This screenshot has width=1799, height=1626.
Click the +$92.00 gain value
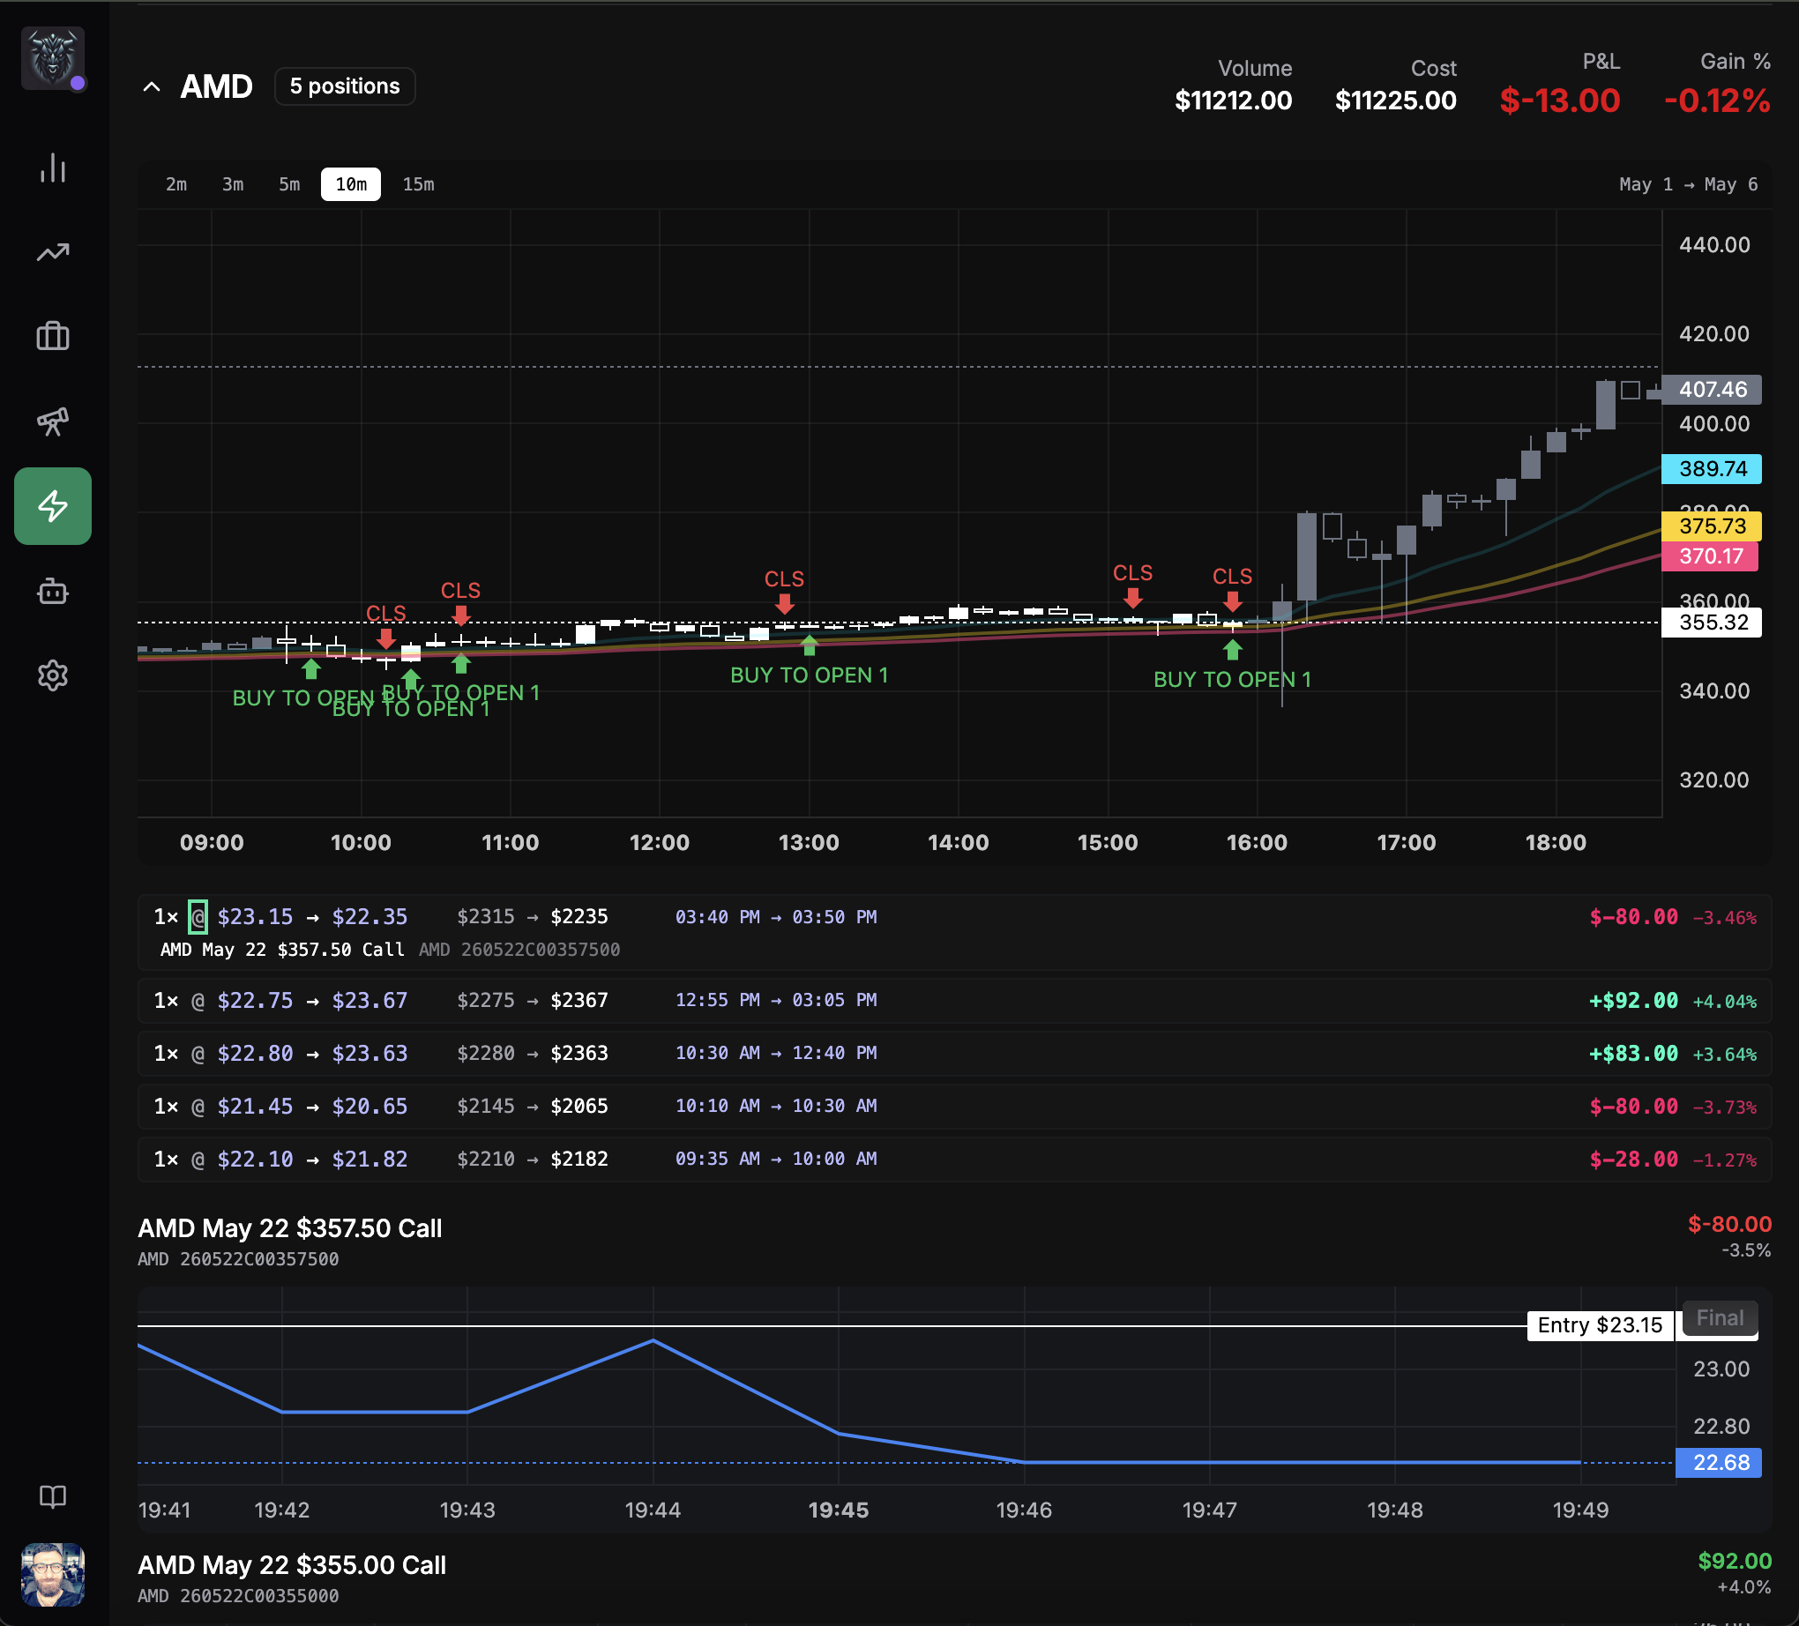pos(1633,1001)
